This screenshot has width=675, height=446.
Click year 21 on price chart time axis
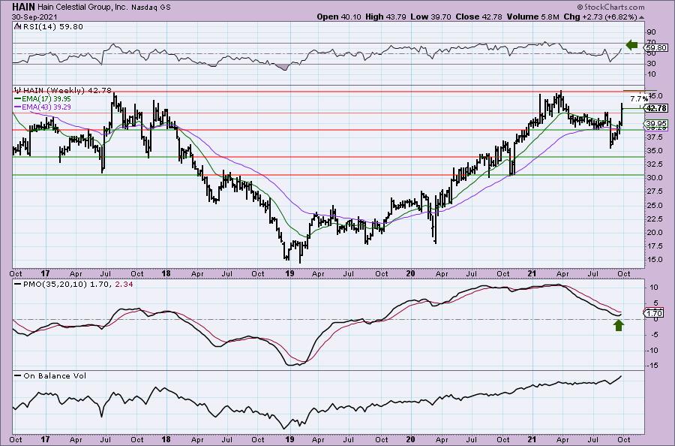pos(532,273)
